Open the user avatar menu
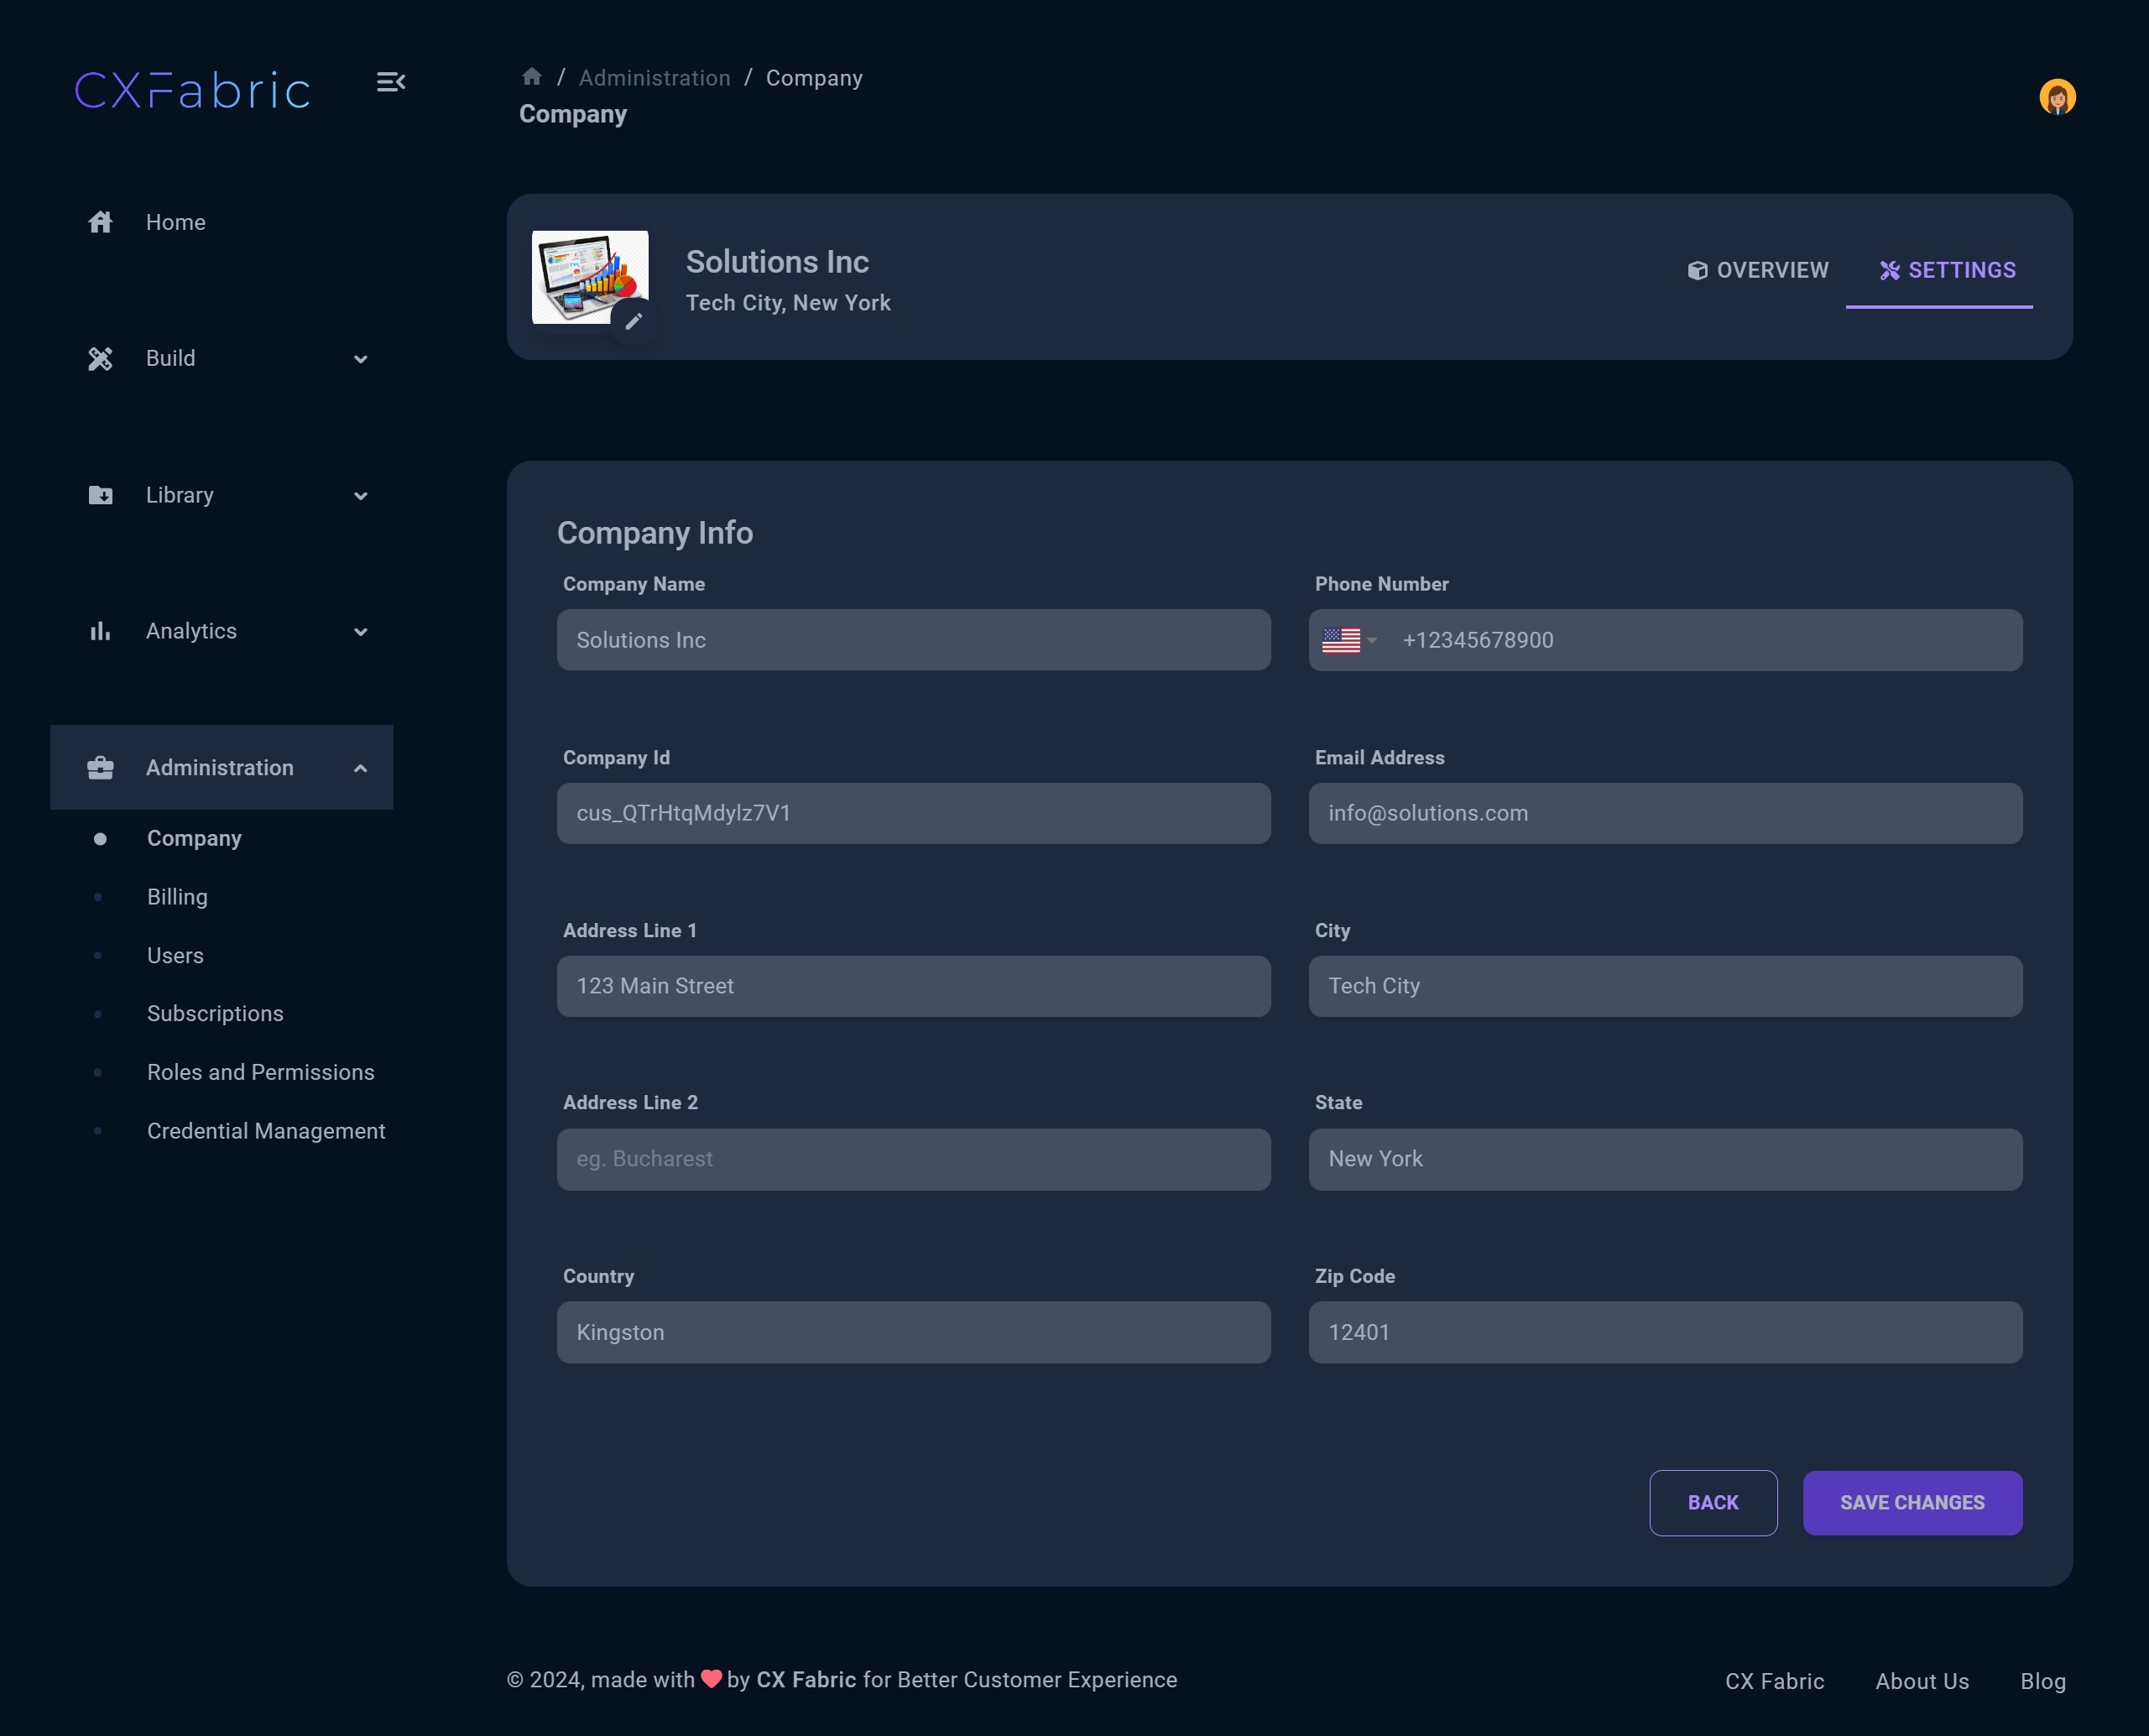The image size is (2149, 1736). [2056, 97]
